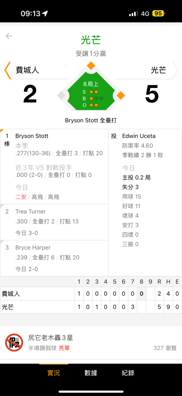Open the 亮單 link

pos(64,348)
